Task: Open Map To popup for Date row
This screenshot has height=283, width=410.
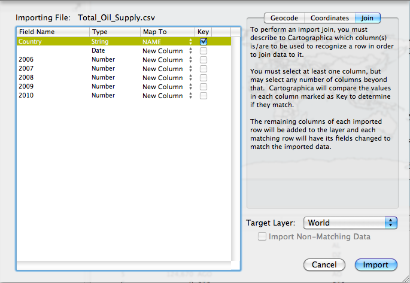Action: [x=167, y=51]
